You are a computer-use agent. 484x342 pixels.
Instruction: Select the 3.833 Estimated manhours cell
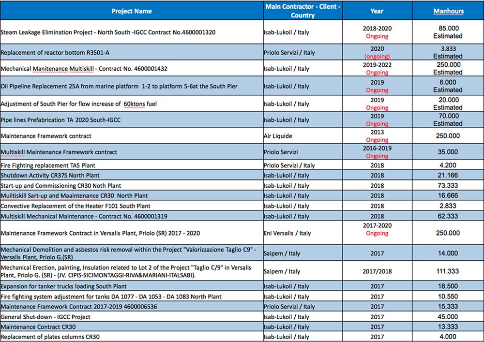tap(448, 52)
